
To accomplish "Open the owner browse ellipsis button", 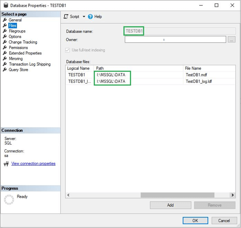I will (232, 40).
